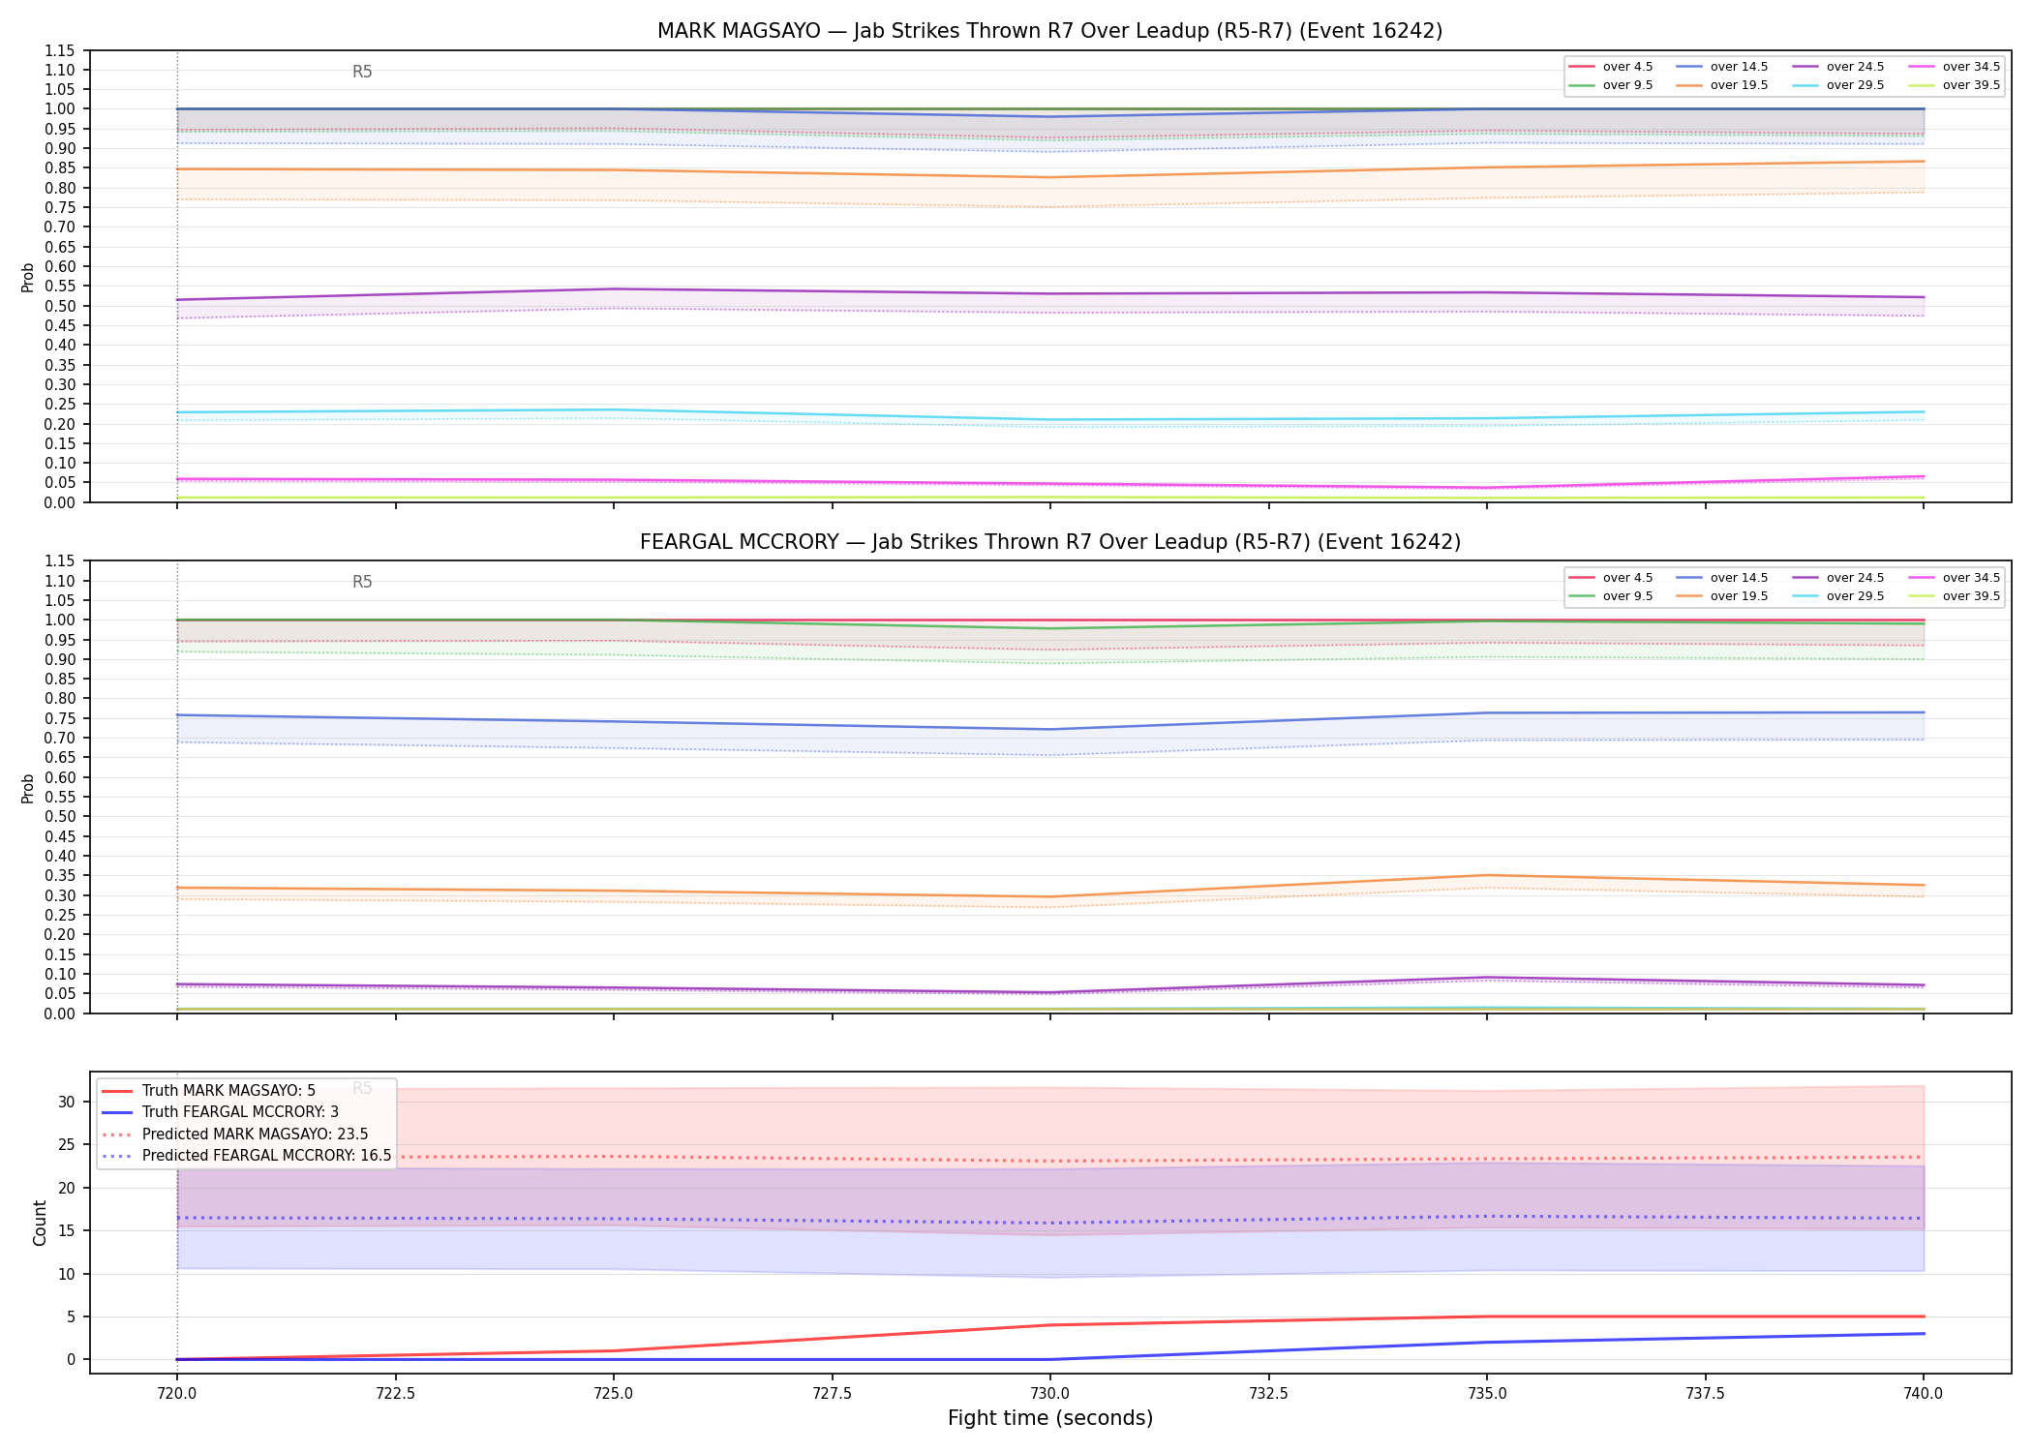2033x1452 pixels.
Task: Click the 20 tick on the Count axis
Action: click(x=67, y=1188)
